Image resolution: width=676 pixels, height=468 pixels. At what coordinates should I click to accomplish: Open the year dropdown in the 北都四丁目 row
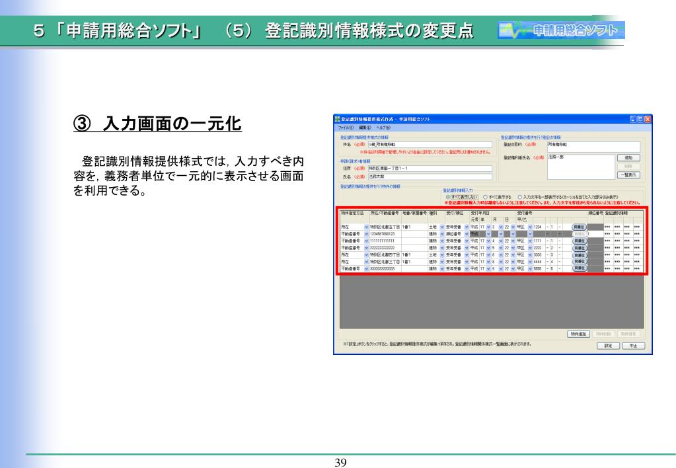coord(488,255)
